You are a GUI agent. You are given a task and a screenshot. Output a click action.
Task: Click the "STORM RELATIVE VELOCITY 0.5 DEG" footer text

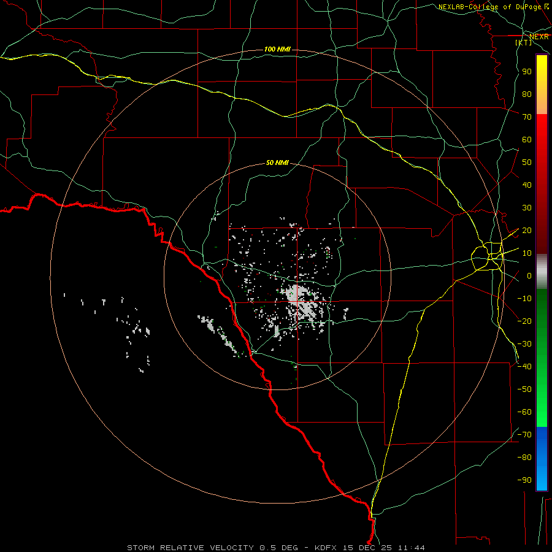tap(212, 548)
